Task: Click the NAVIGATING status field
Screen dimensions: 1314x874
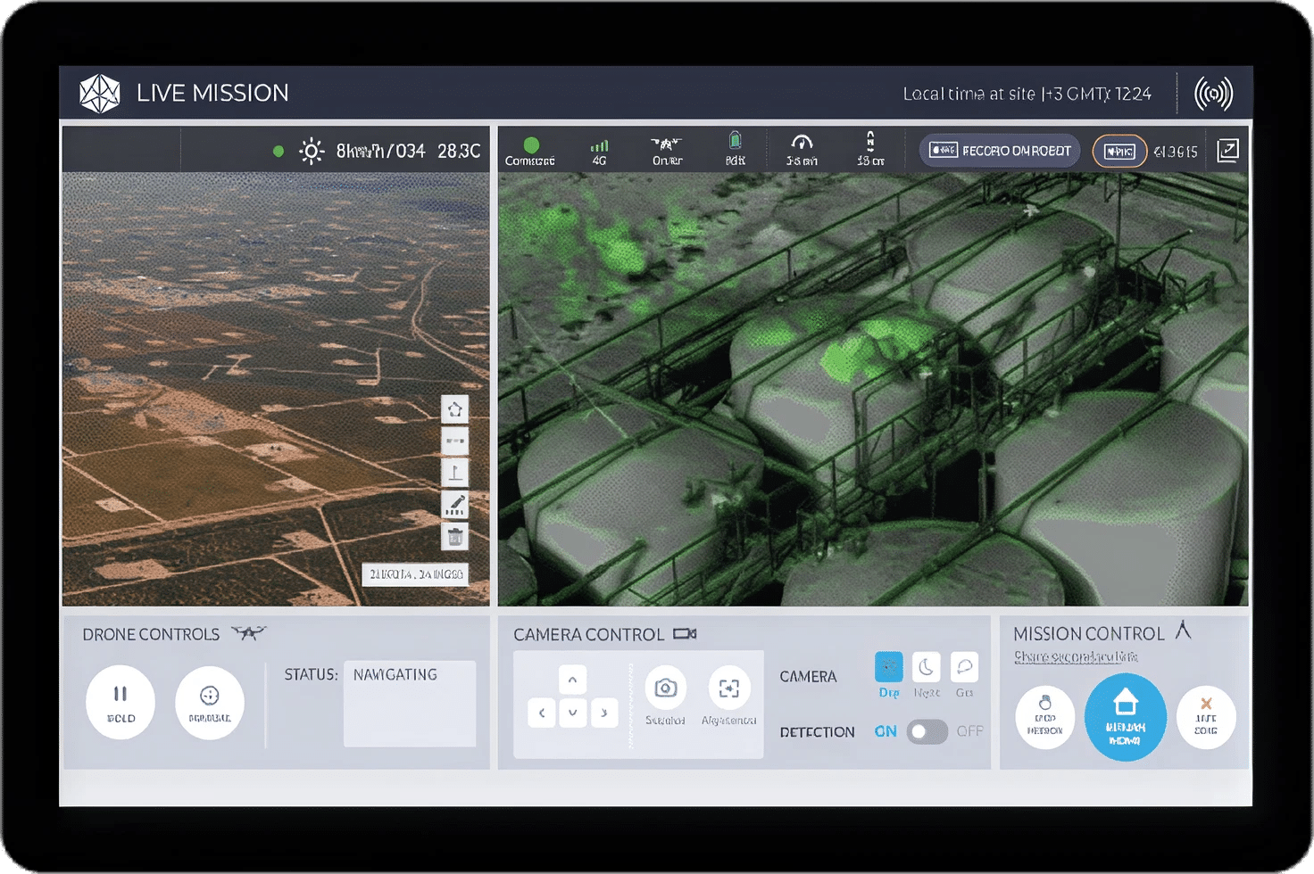Action: [x=410, y=704]
